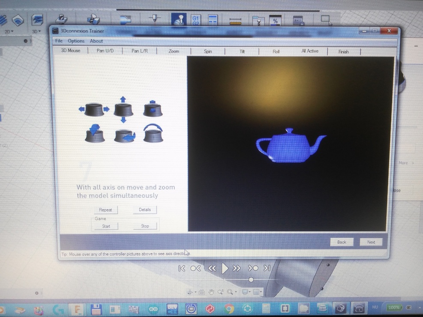
Task: Click the tool library icon in Fusion toolbar
Action: (x=258, y=21)
